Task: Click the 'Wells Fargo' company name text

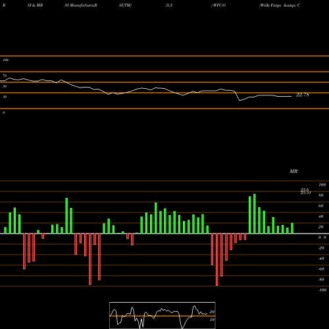Action: [x=270, y=5]
